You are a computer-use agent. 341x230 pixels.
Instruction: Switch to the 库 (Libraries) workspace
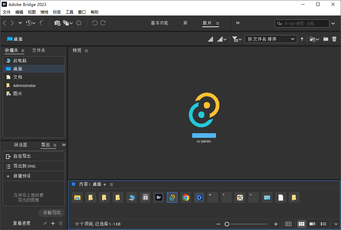(185, 23)
